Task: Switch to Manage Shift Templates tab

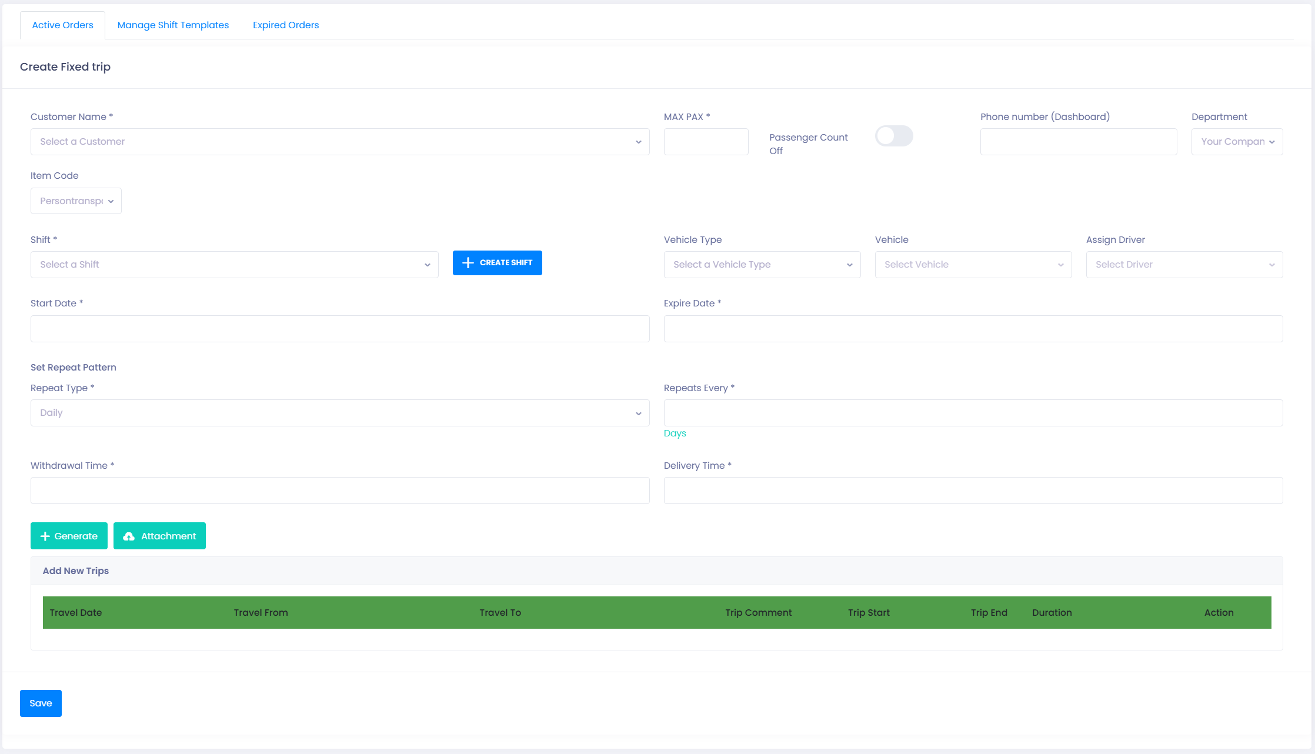Action: pos(173,25)
